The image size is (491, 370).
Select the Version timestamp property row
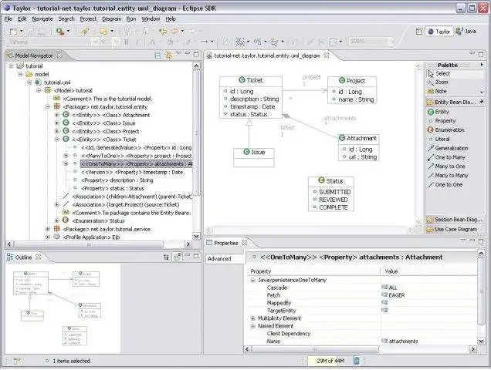point(132,173)
